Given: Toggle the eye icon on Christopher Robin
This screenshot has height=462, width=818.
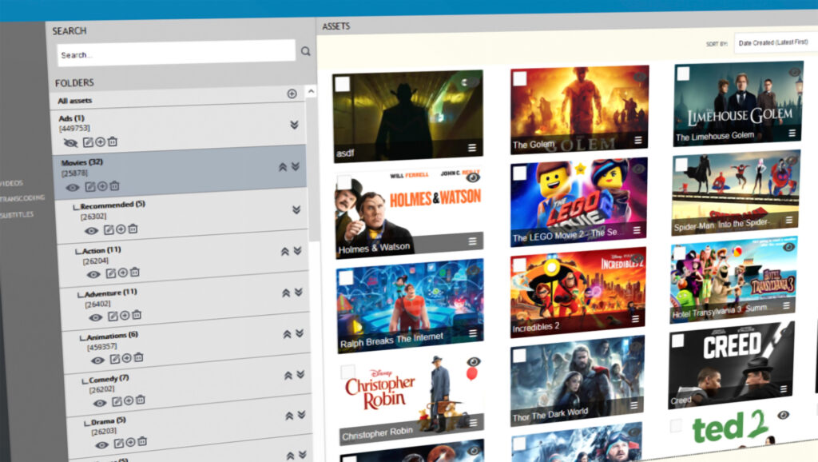Looking at the screenshot, I should (474, 362).
